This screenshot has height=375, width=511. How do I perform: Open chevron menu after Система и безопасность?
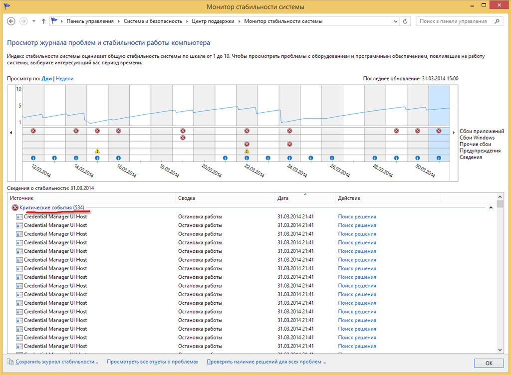(187, 21)
